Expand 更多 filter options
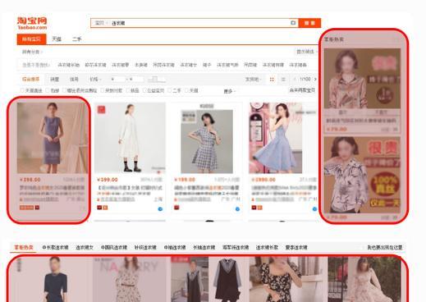The height and width of the screenshot is (302, 426). click(229, 91)
